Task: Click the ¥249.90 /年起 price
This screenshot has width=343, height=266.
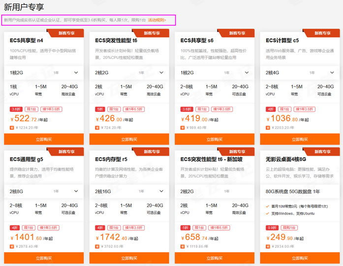Action: (x=285, y=237)
